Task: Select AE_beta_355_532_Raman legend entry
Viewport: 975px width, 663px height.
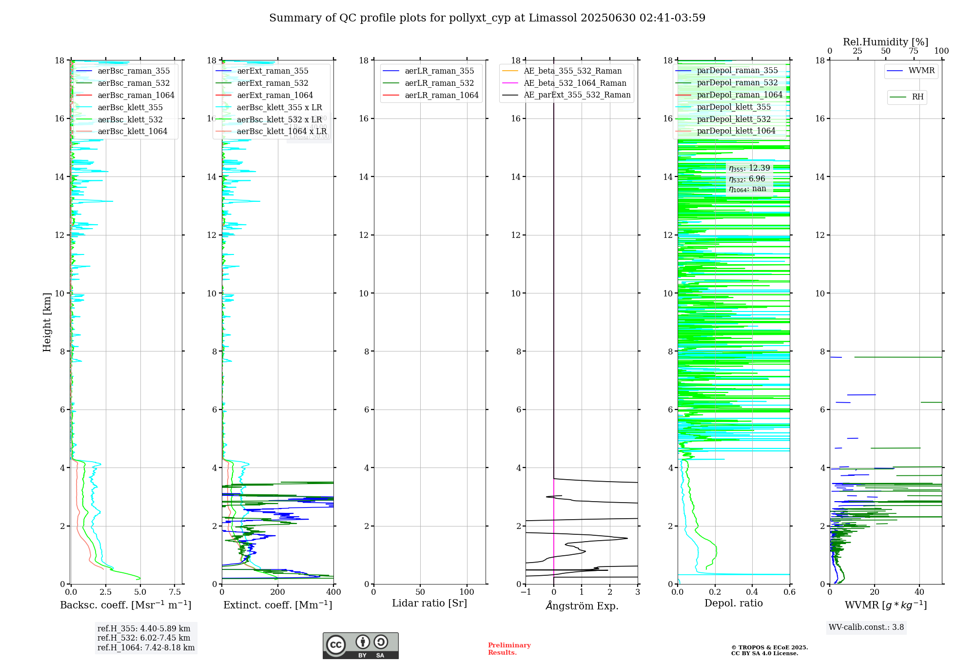Action: (562, 71)
